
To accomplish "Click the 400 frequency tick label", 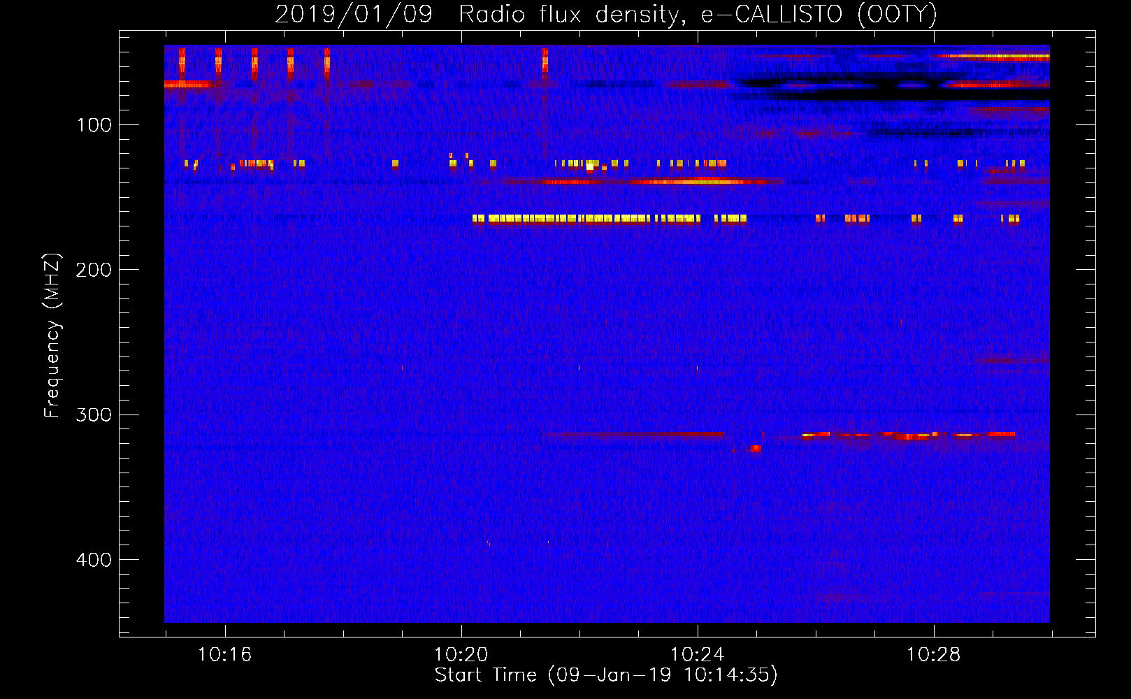I will [x=94, y=560].
